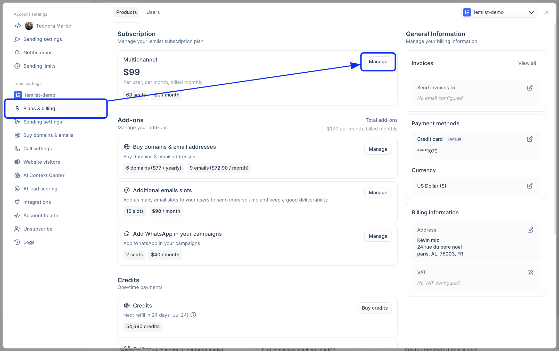The image size is (559, 351).
Task: Click the '54,690 credits' badge
Action: click(x=143, y=326)
